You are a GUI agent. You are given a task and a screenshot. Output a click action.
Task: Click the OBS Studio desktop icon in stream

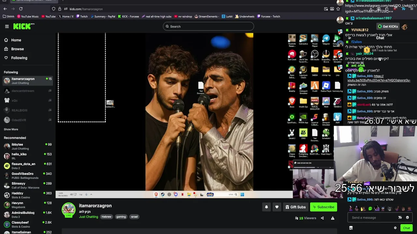coord(315,55)
